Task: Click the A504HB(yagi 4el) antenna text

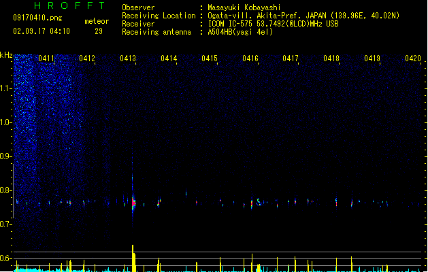Action: (x=240, y=32)
